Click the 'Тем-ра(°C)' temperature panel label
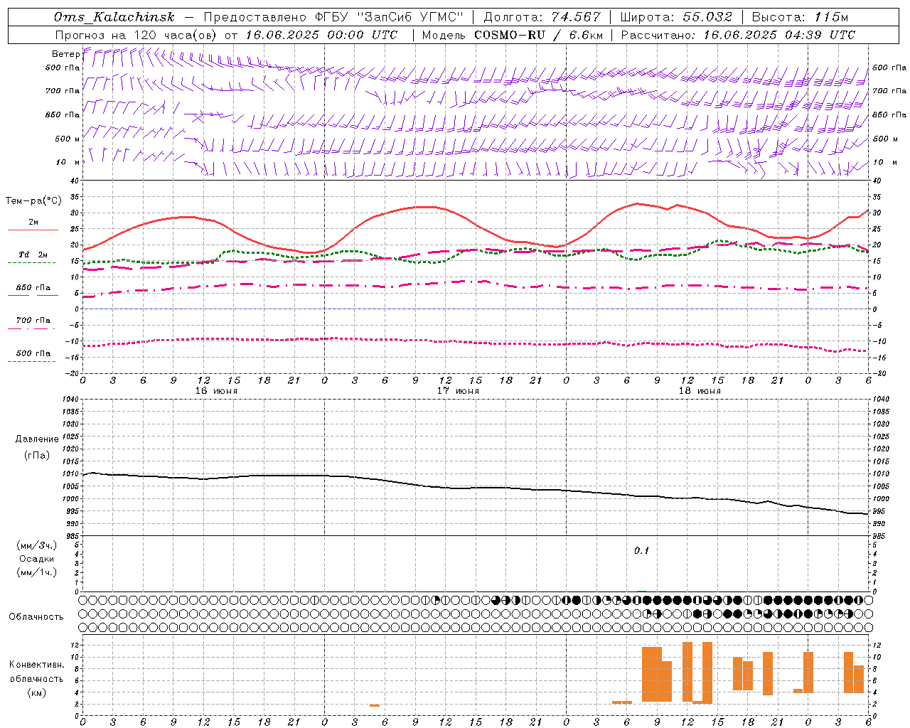Image resolution: width=910 pixels, height=728 pixels. point(33,201)
